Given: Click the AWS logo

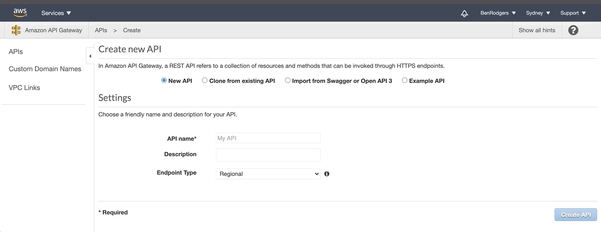Looking at the screenshot, I should (x=20, y=13).
